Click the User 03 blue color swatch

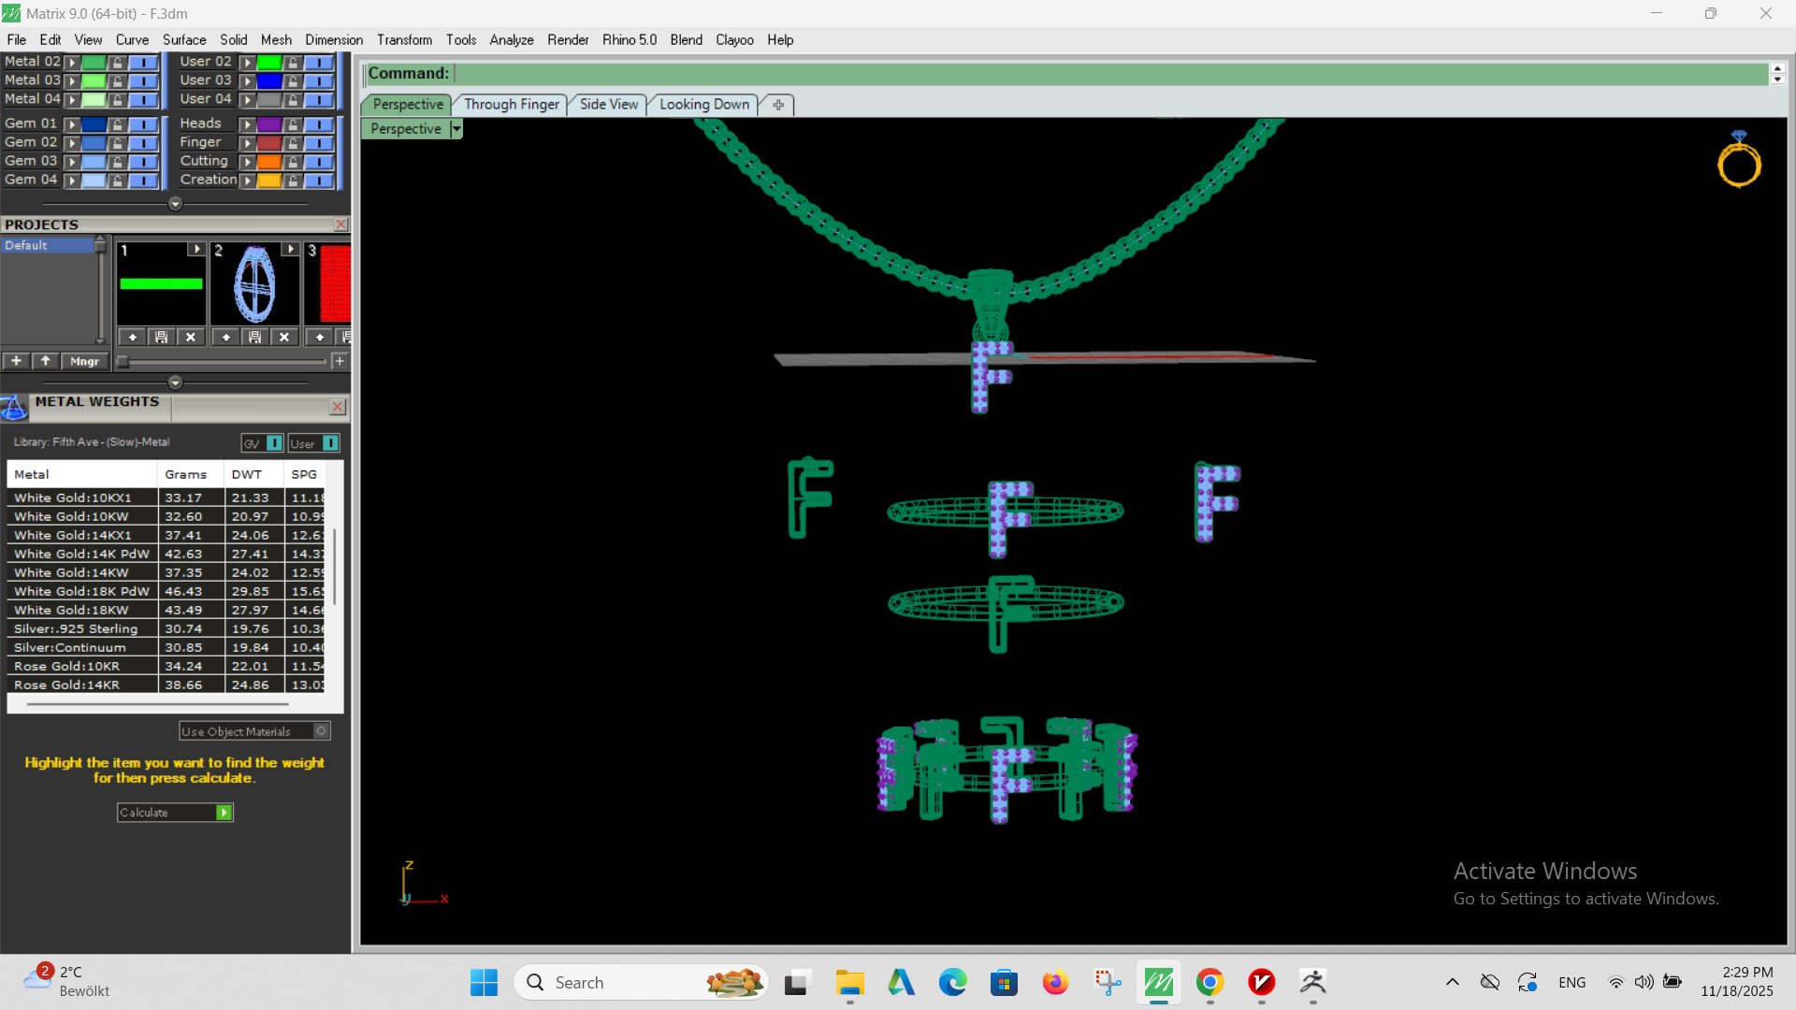pos(269,80)
